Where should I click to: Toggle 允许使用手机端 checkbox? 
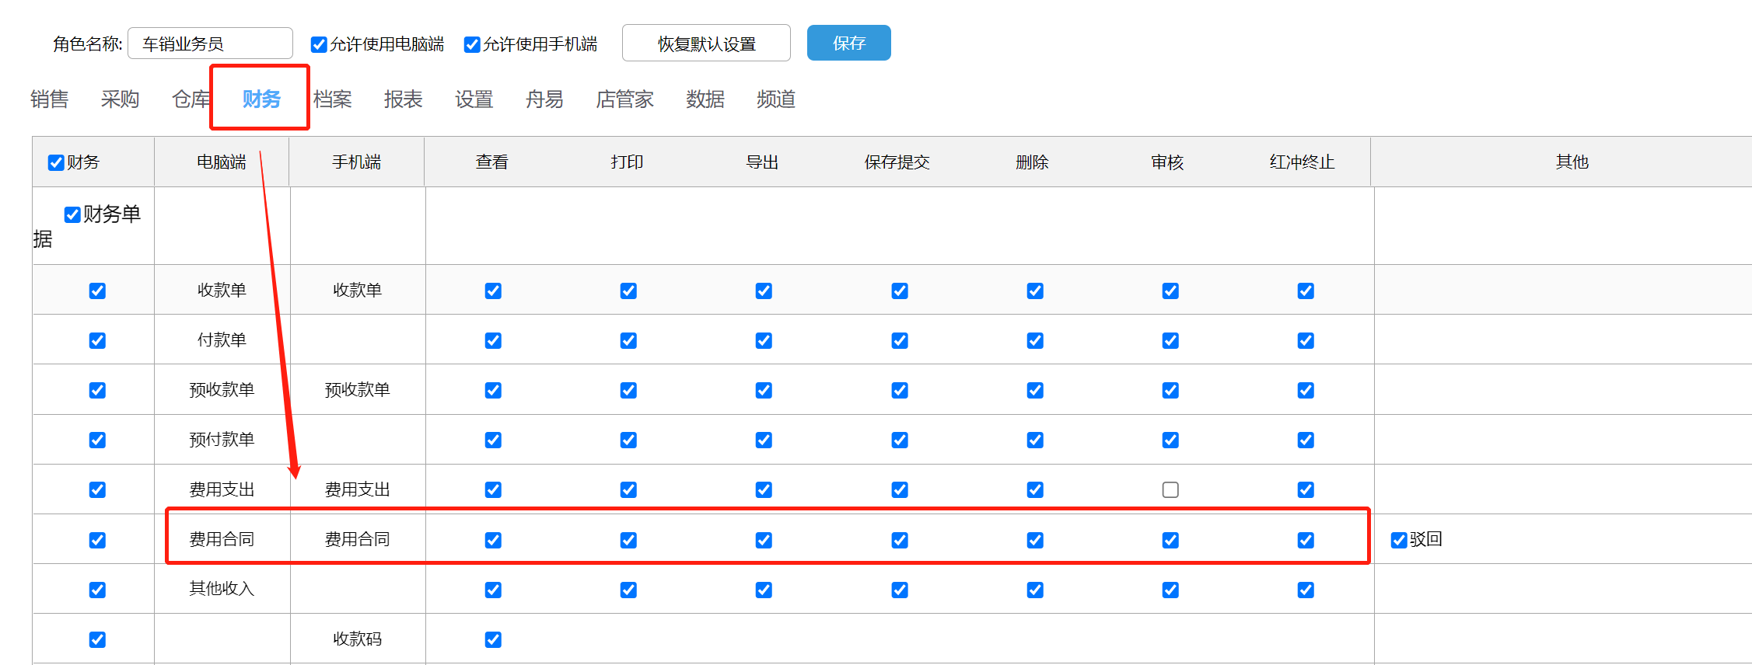tap(472, 44)
